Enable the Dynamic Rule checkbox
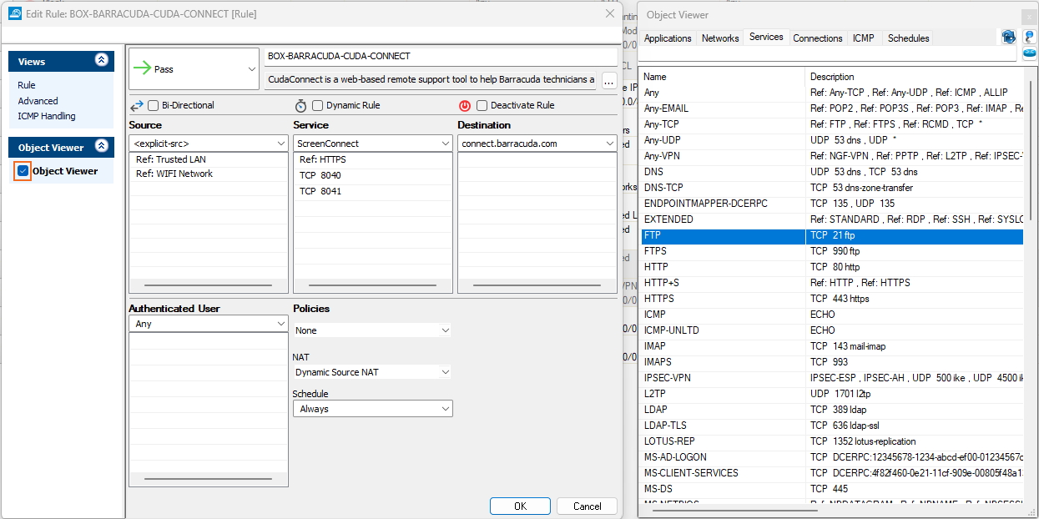Viewport: 1039px width, 519px height. 317,106
